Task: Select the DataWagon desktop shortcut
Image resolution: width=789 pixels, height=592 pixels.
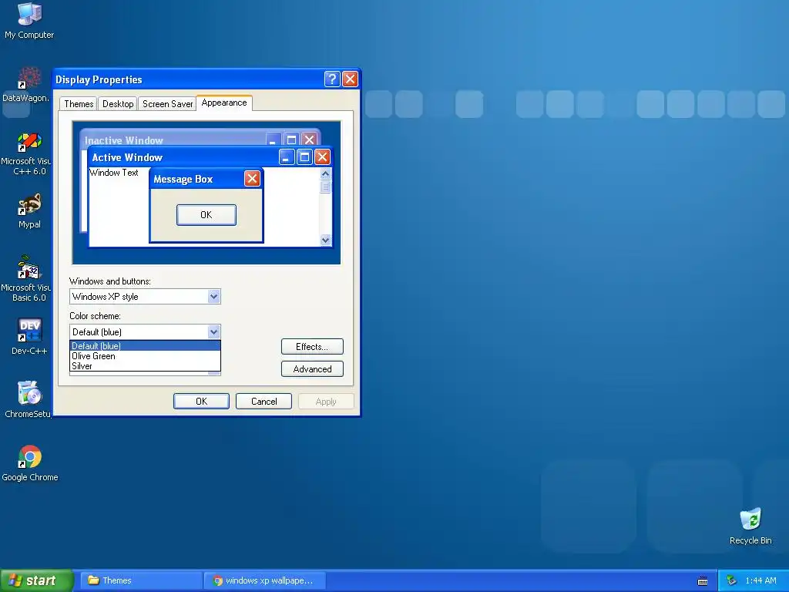Action: [x=26, y=85]
